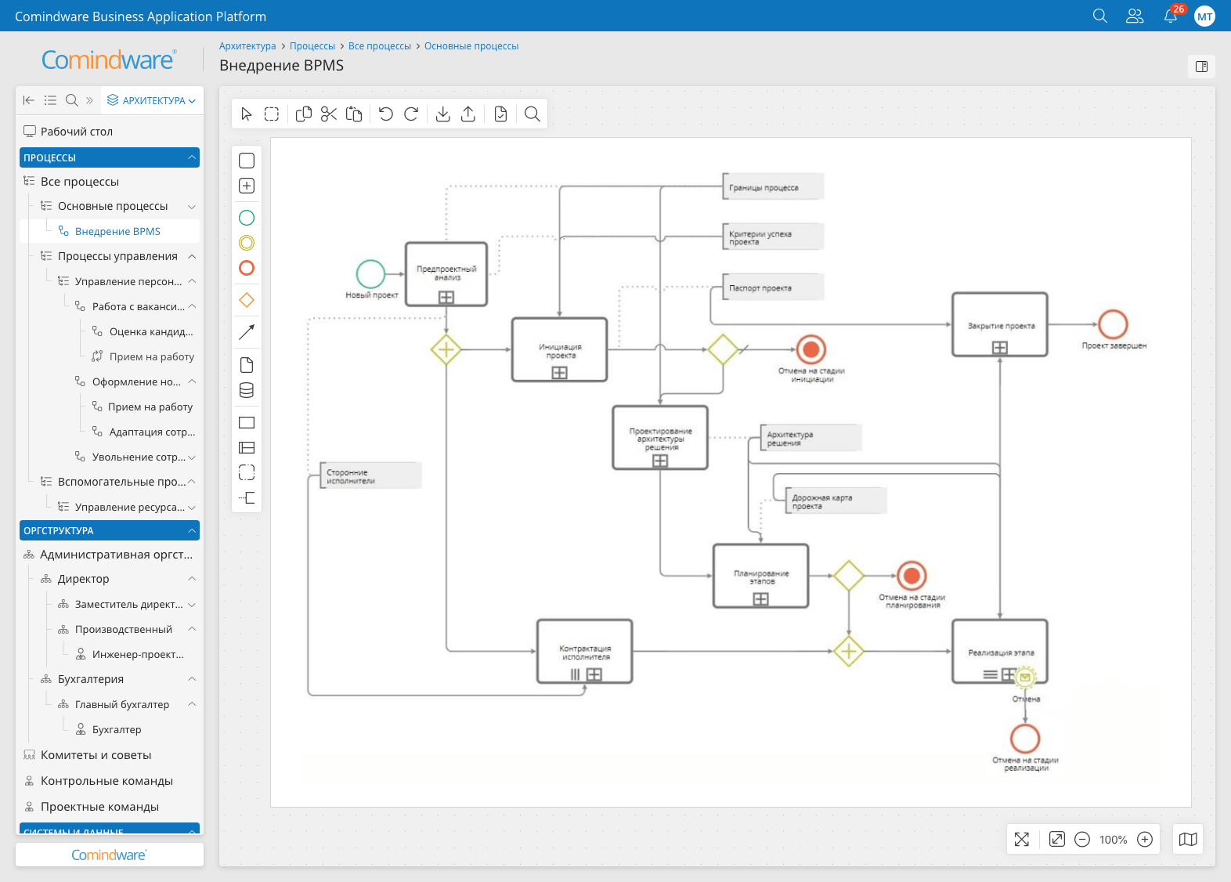Choose the yellow intermediate event shape
This screenshot has width=1231, height=882.
(x=247, y=243)
